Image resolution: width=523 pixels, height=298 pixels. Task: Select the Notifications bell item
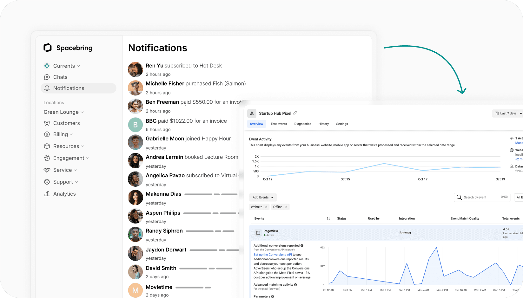[x=47, y=88]
